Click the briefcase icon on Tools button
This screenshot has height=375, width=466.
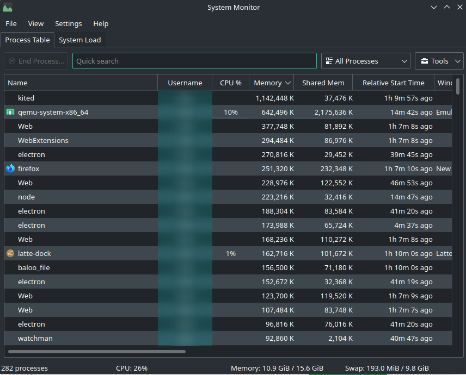coord(425,61)
